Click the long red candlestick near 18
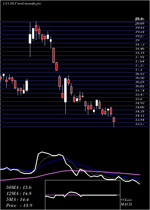 tap(54, 55)
